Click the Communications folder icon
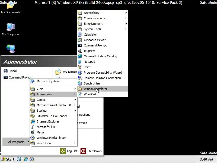 [80, 18]
